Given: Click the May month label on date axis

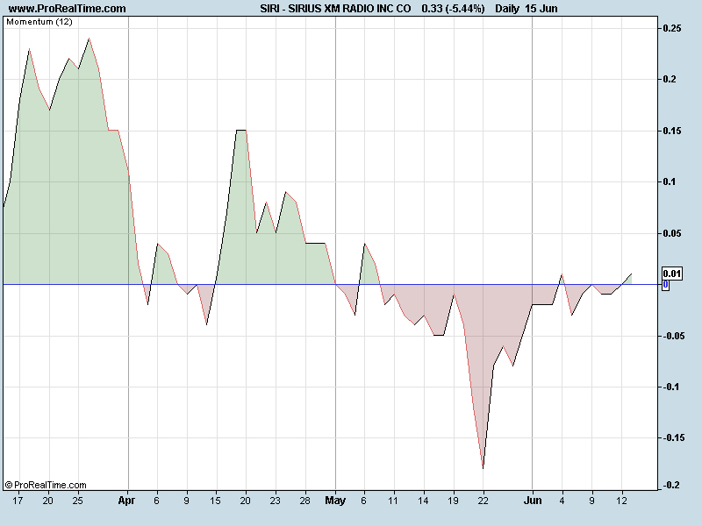Looking at the screenshot, I should (335, 501).
